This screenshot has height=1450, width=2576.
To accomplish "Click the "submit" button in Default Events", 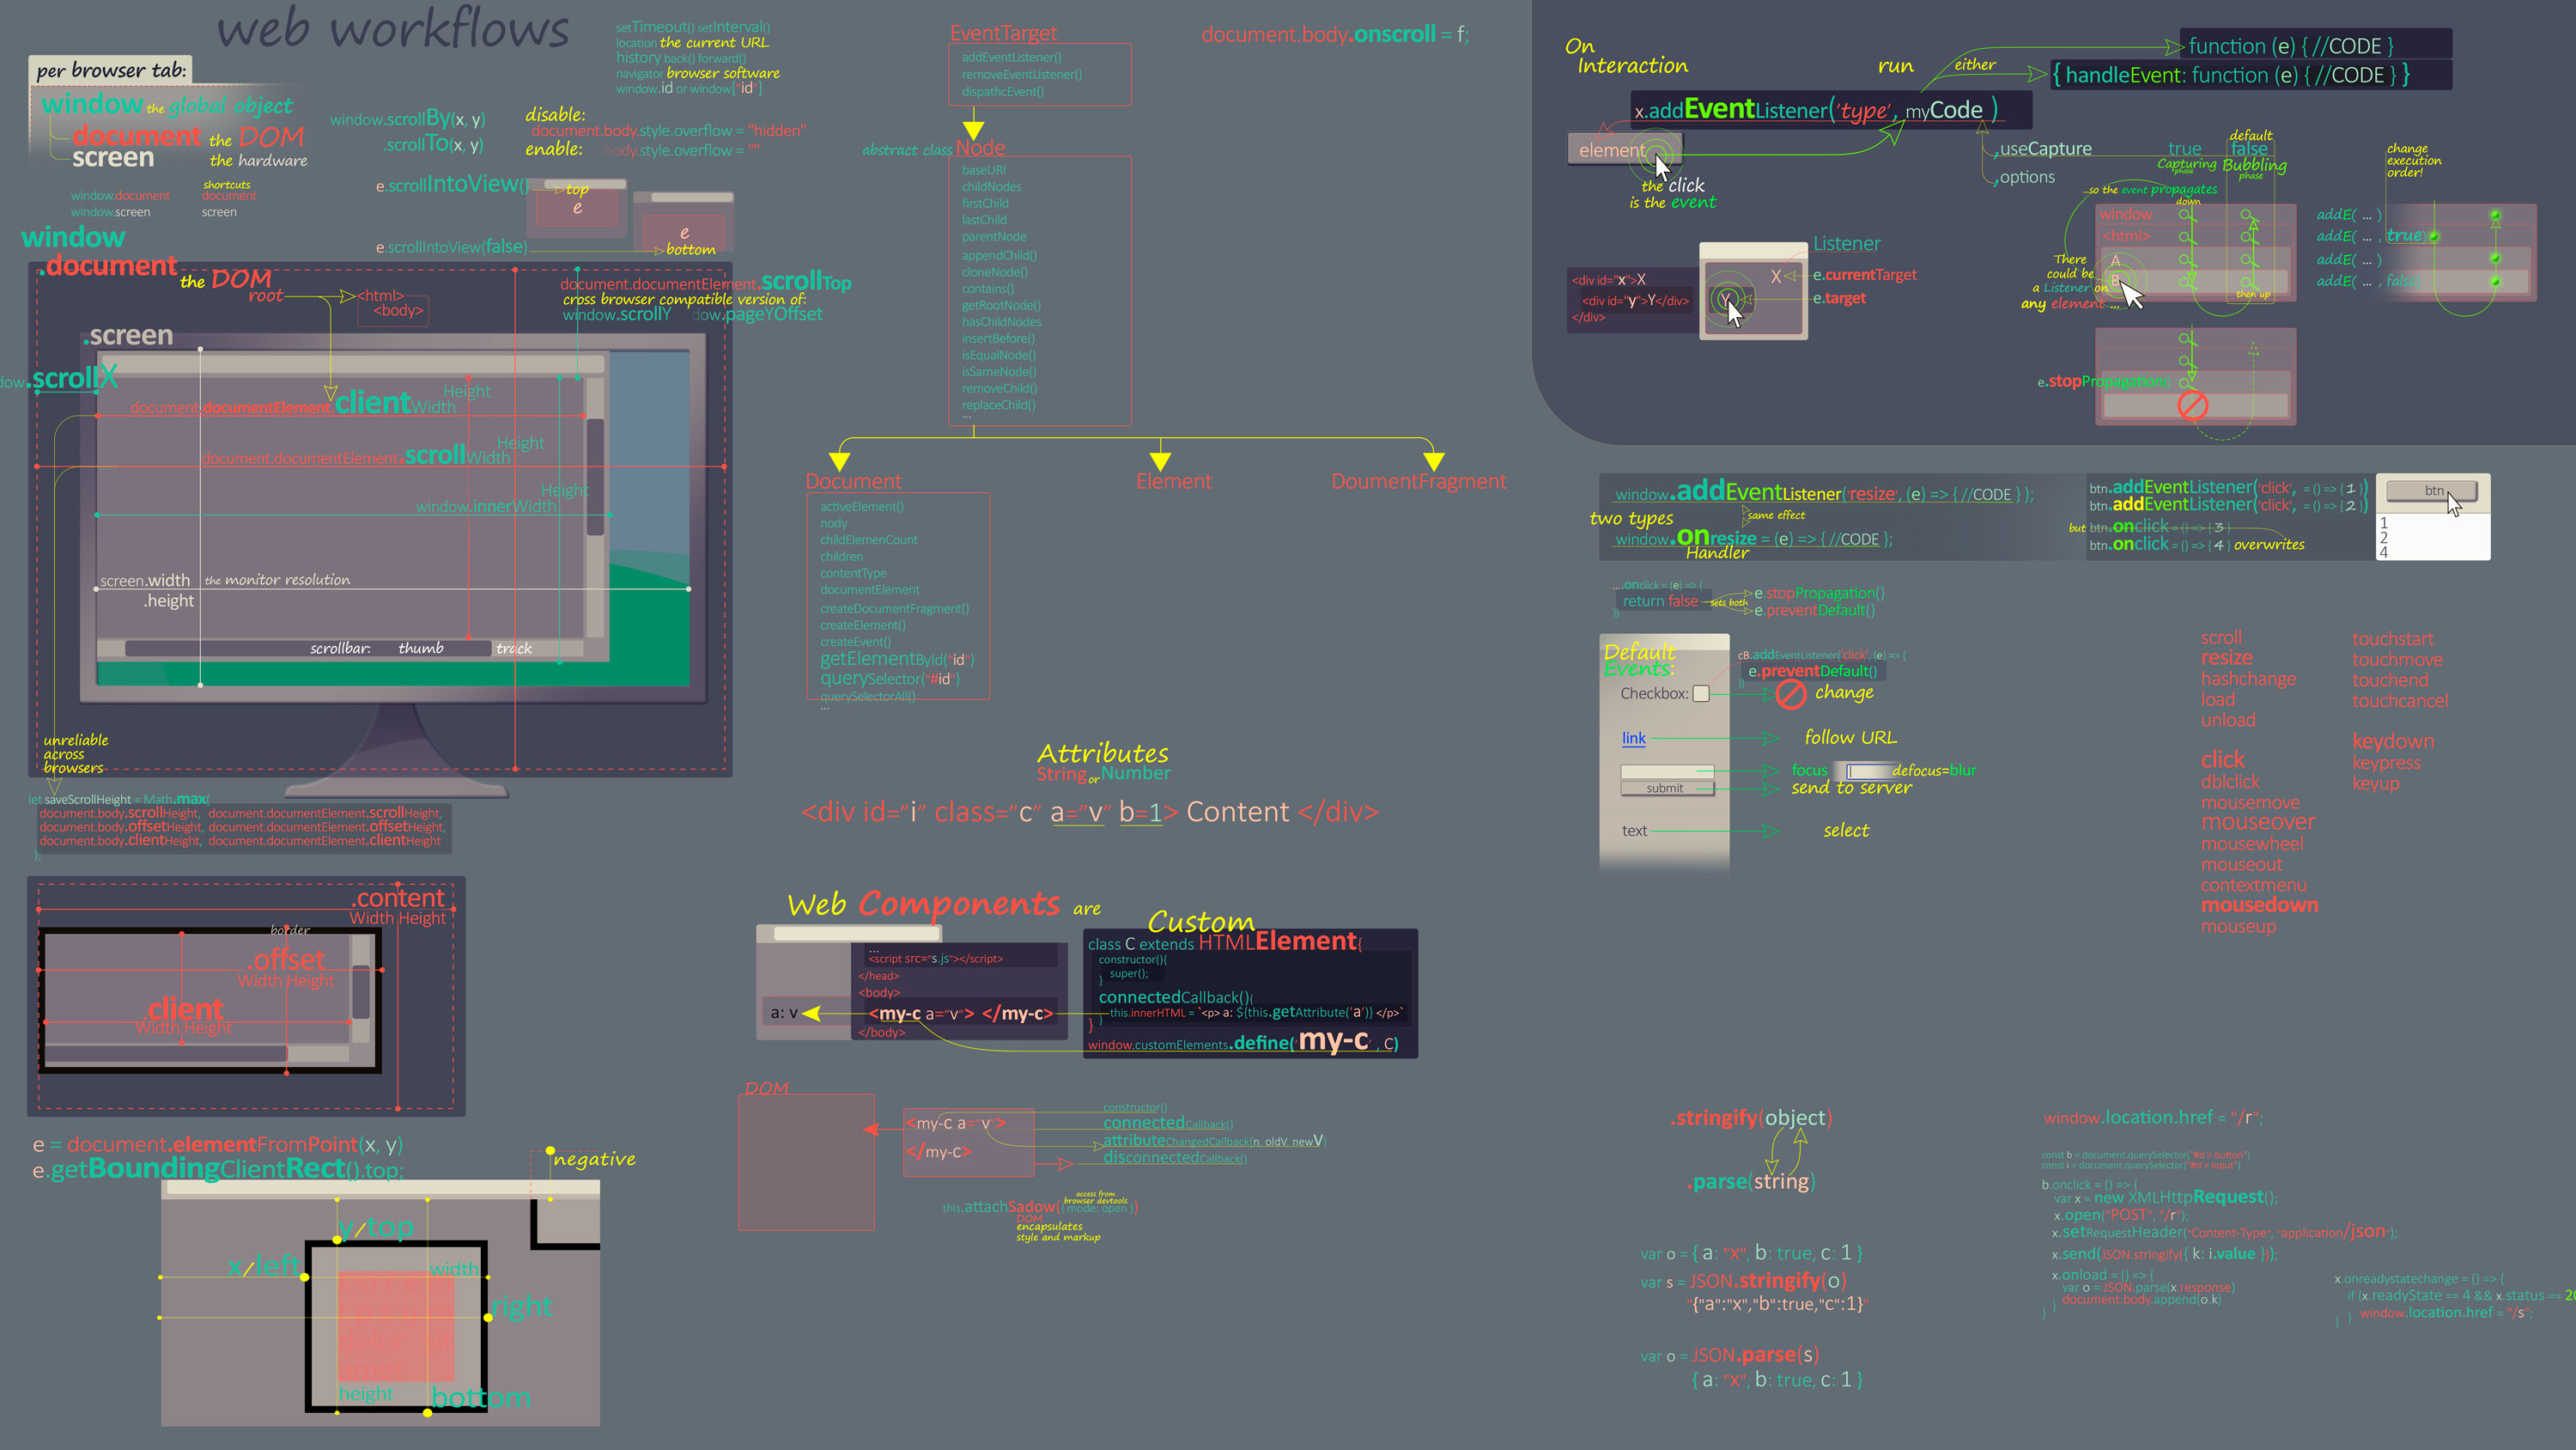I will click(1666, 789).
